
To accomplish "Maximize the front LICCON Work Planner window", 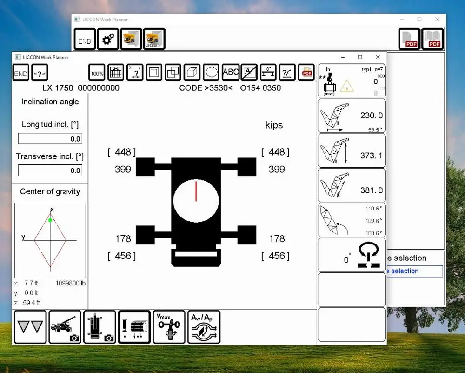I will [x=360, y=57].
